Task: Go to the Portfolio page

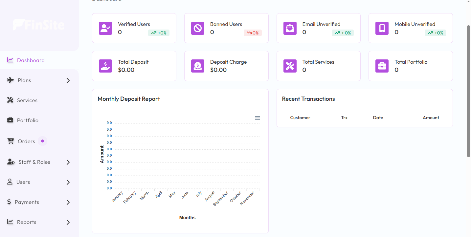Action: point(28,120)
